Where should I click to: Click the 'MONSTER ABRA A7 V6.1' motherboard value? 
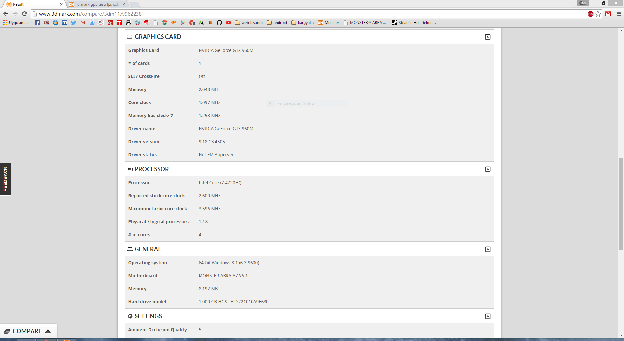[x=223, y=276]
